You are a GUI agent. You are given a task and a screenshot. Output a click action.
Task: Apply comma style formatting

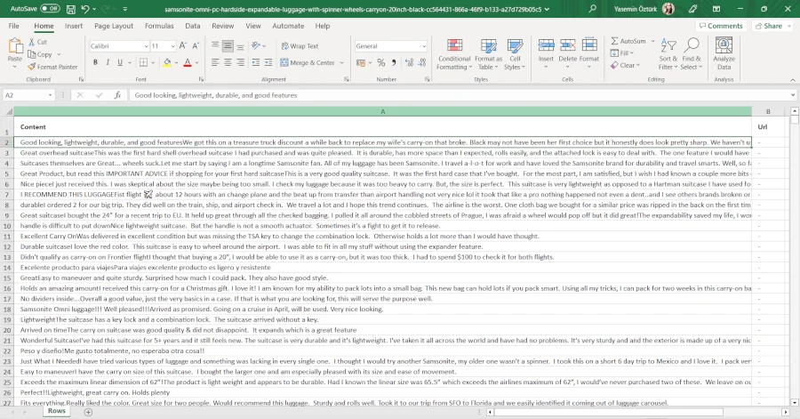pyautogui.click(x=394, y=63)
